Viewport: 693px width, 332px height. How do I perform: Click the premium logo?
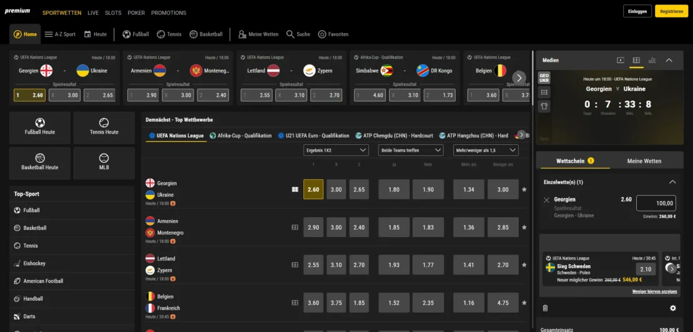tap(17, 11)
